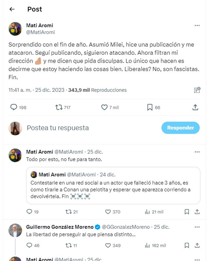
Task: Bookmark the 'Todo por esto' reply
Action: [187, 212]
